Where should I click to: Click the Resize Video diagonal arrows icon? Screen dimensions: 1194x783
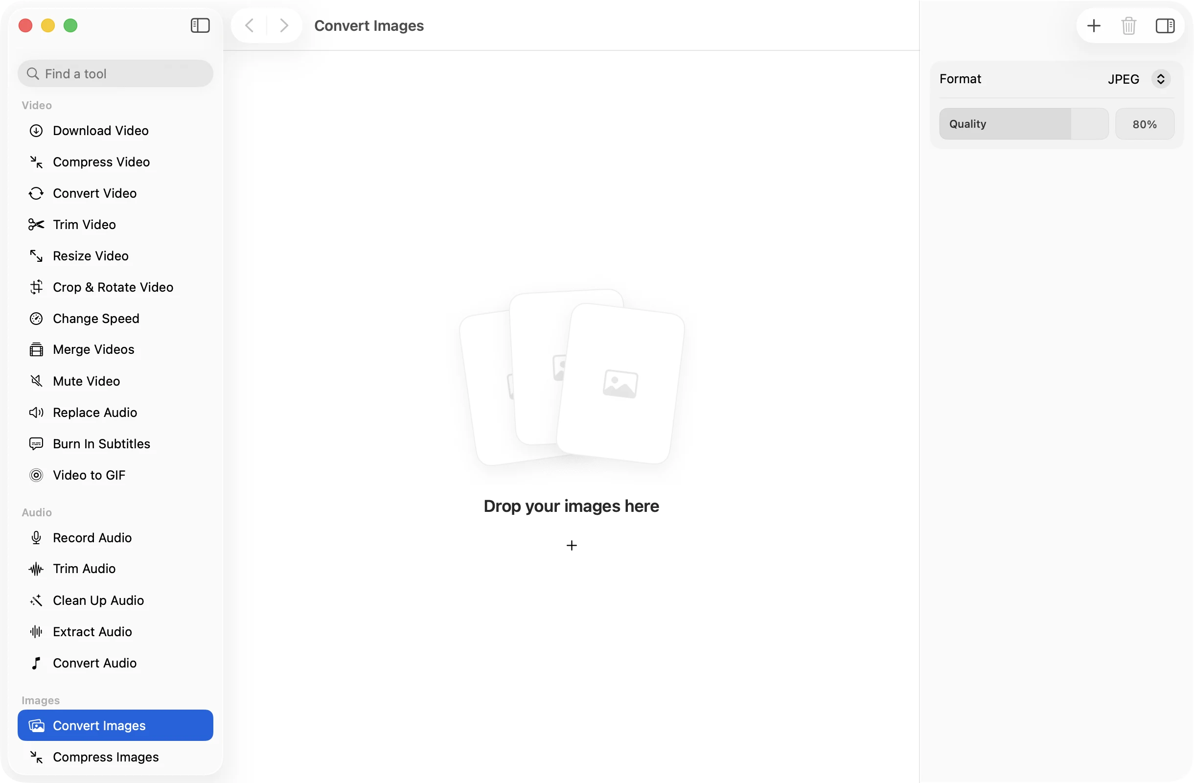(x=36, y=256)
